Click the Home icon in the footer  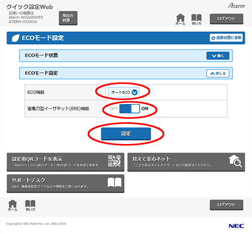13,205
